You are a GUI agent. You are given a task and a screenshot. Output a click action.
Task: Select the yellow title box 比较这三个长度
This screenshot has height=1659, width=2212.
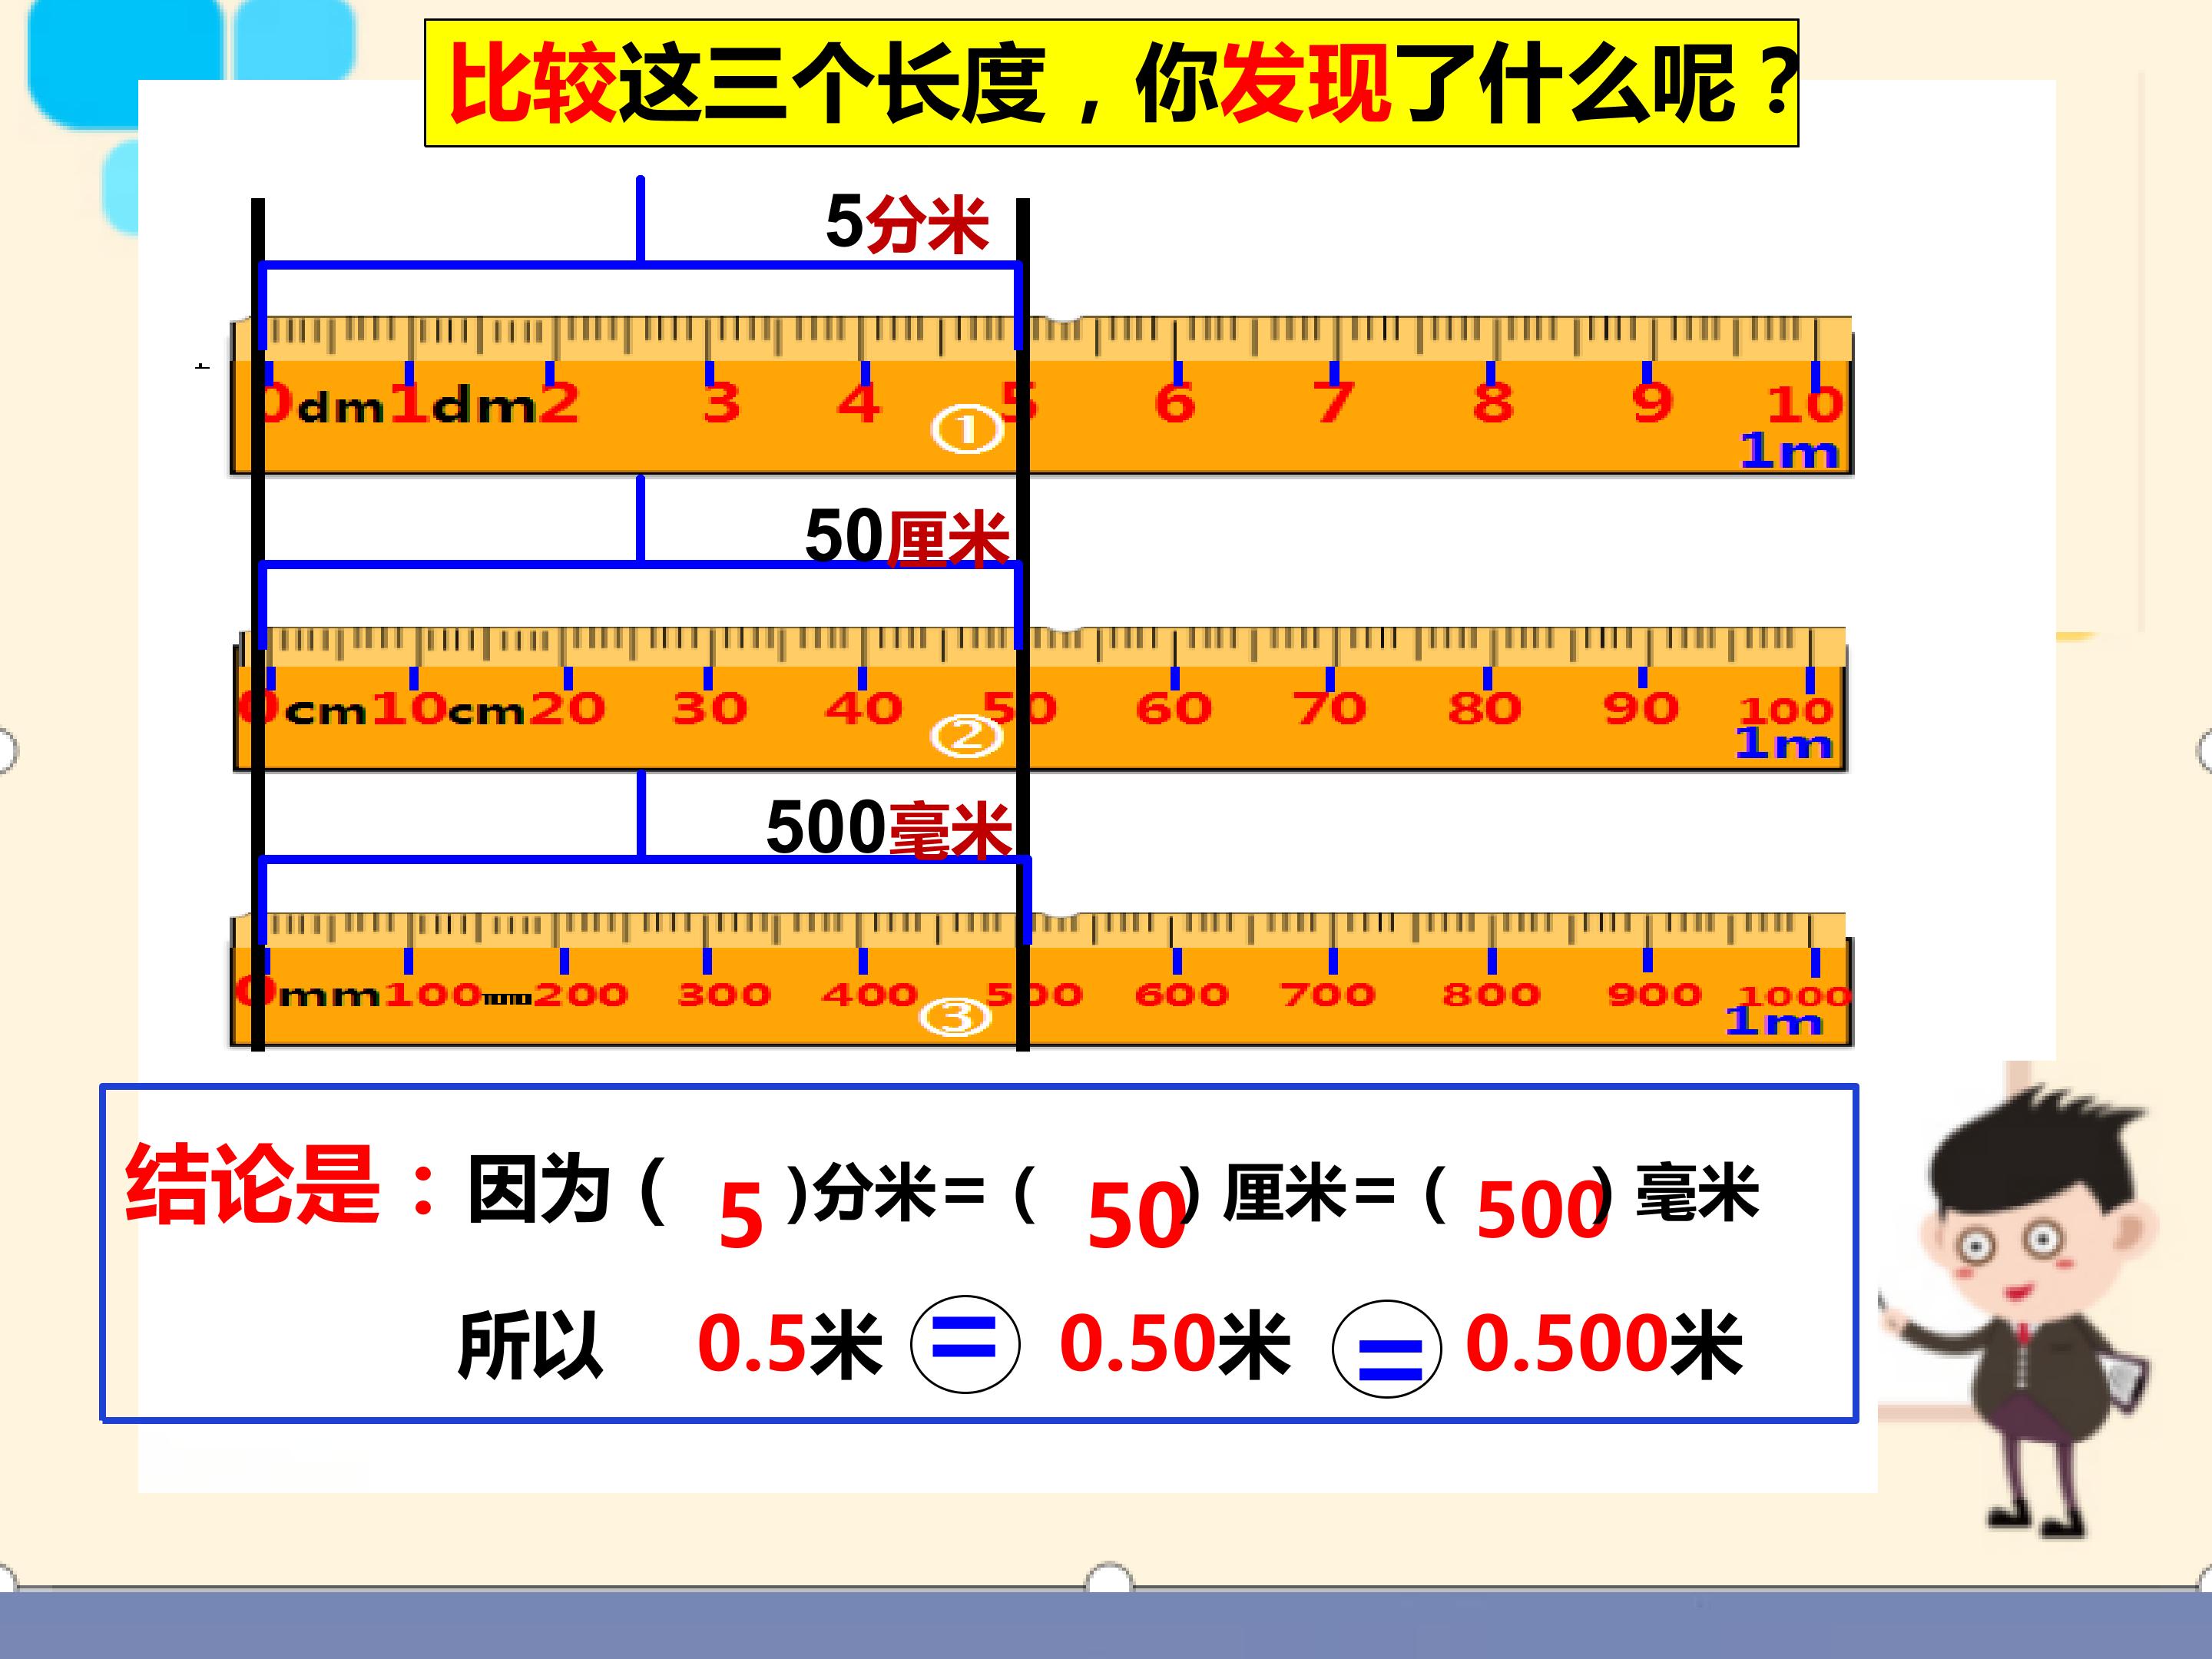point(1111,83)
